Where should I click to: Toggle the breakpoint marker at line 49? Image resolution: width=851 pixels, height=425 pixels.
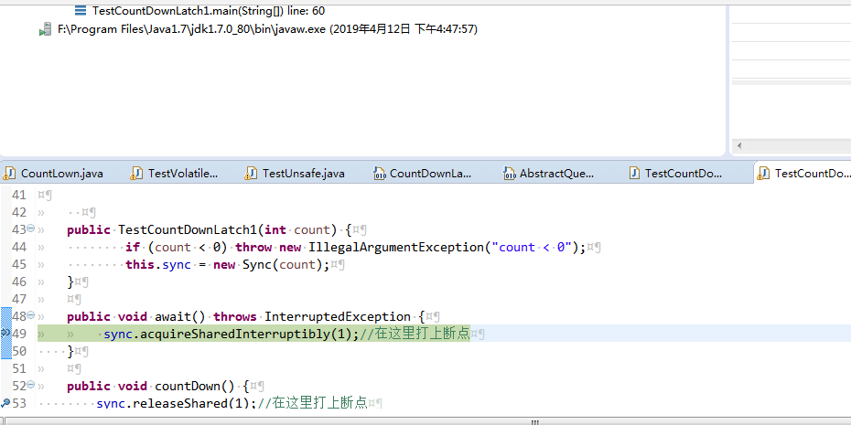tap(5, 333)
